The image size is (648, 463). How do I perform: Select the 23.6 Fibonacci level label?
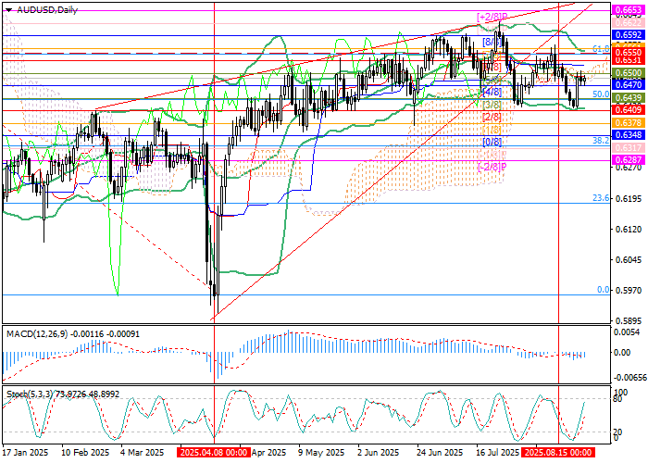click(x=601, y=198)
